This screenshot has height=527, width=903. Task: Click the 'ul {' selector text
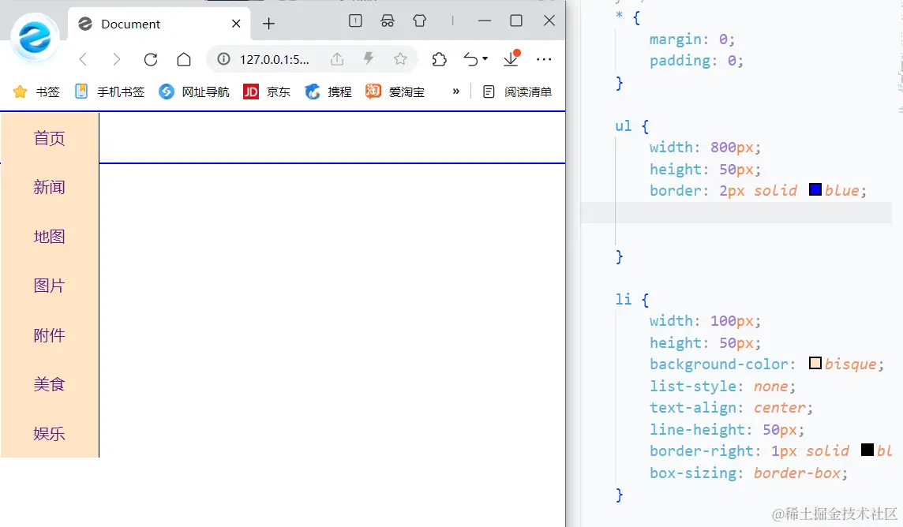[x=631, y=126]
